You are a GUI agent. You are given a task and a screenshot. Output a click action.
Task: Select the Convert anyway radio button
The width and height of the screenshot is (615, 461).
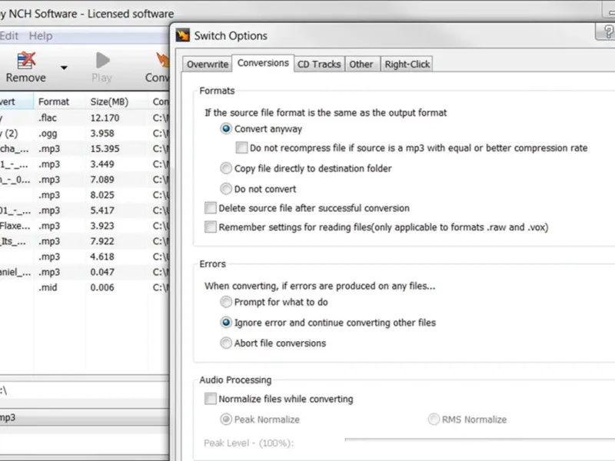click(x=226, y=128)
